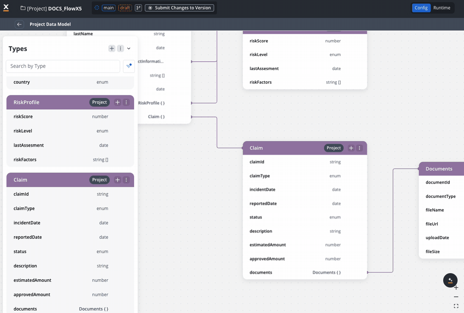Select riskFactors row in Types panel
464x313 pixels.
70,160
